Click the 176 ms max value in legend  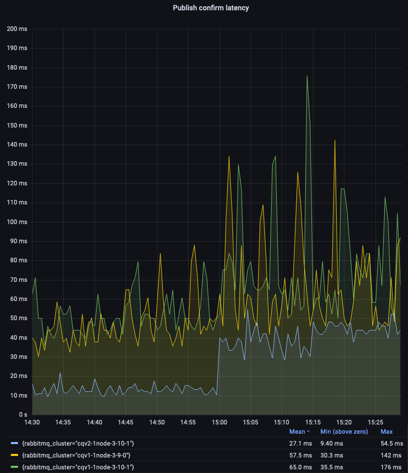click(x=390, y=467)
